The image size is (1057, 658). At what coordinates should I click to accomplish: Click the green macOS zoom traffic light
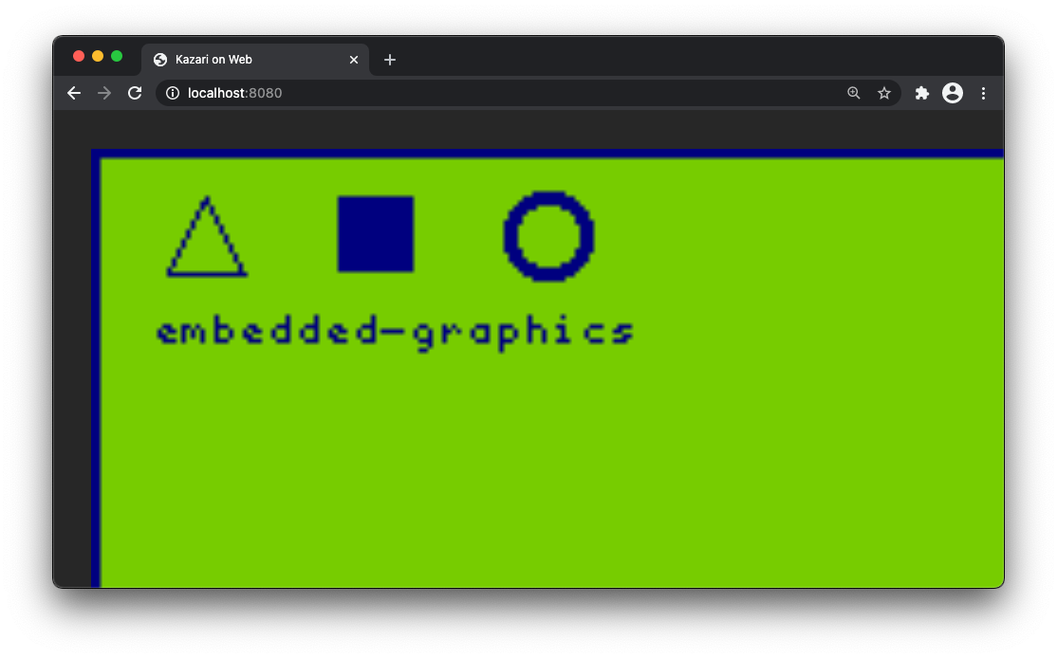[116, 55]
